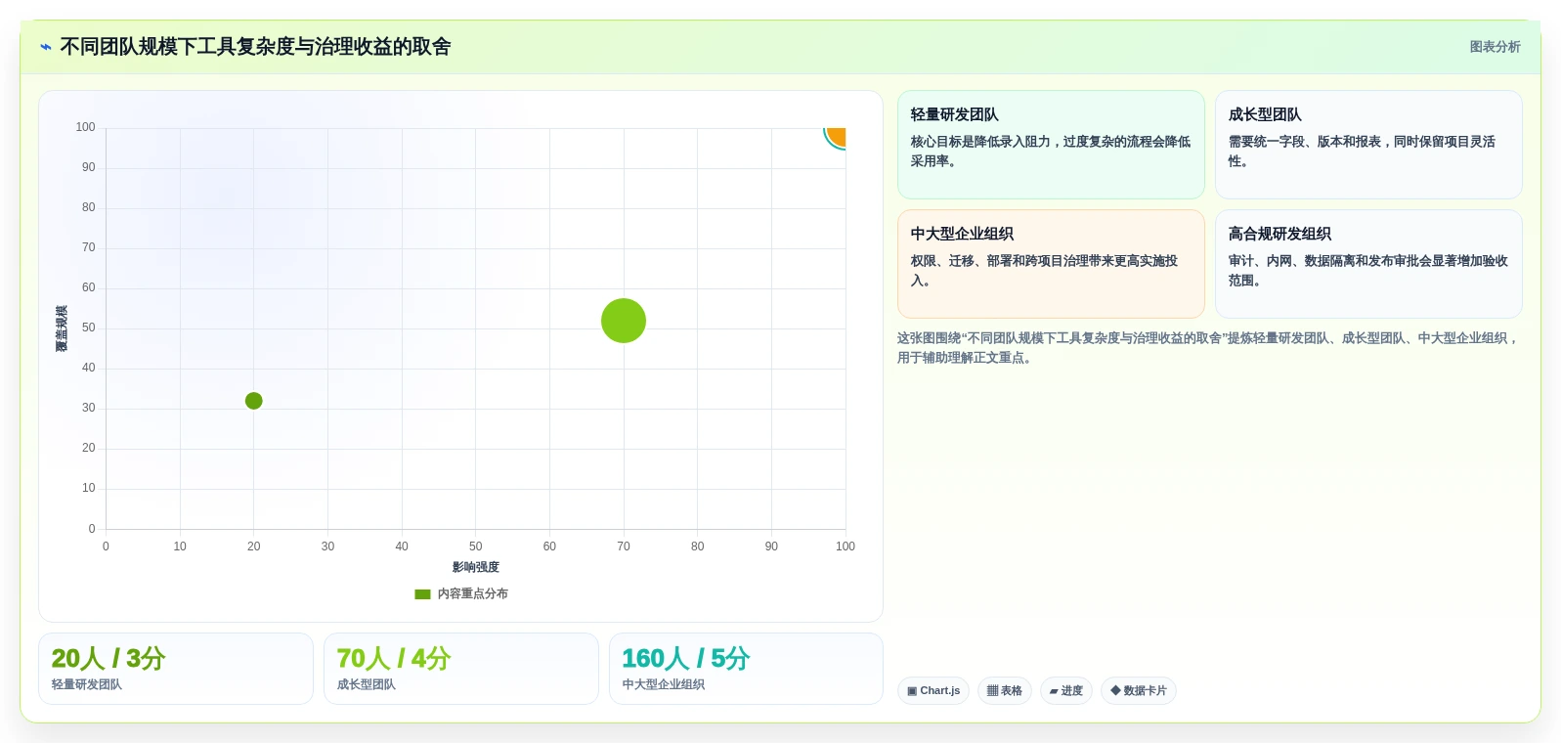
Task: Open the 轻量研发团队 description card
Action: [1051, 145]
